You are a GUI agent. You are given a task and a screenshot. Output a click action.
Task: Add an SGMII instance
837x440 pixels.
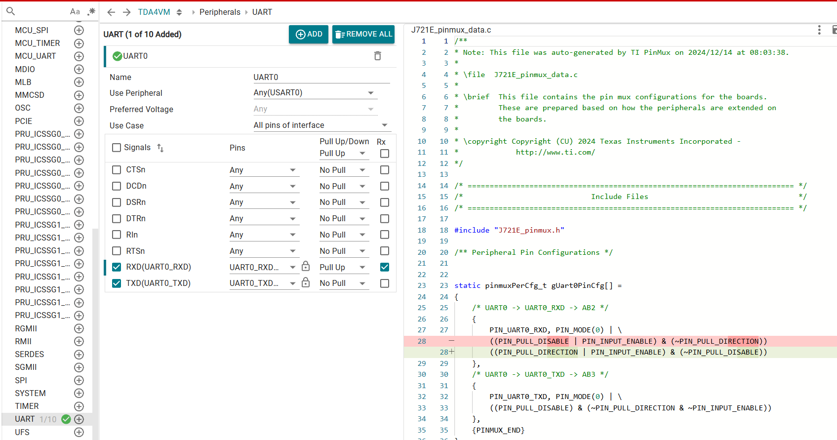79,367
